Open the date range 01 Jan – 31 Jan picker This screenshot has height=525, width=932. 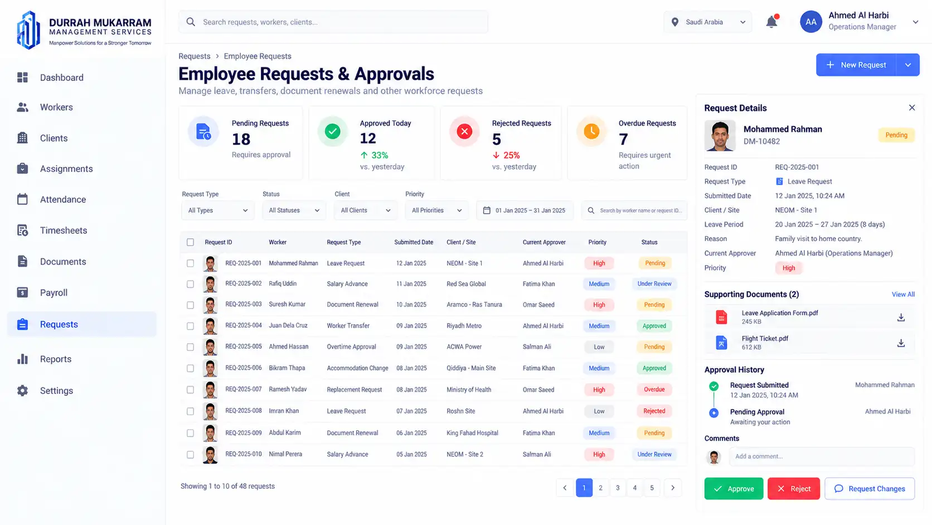pos(525,210)
